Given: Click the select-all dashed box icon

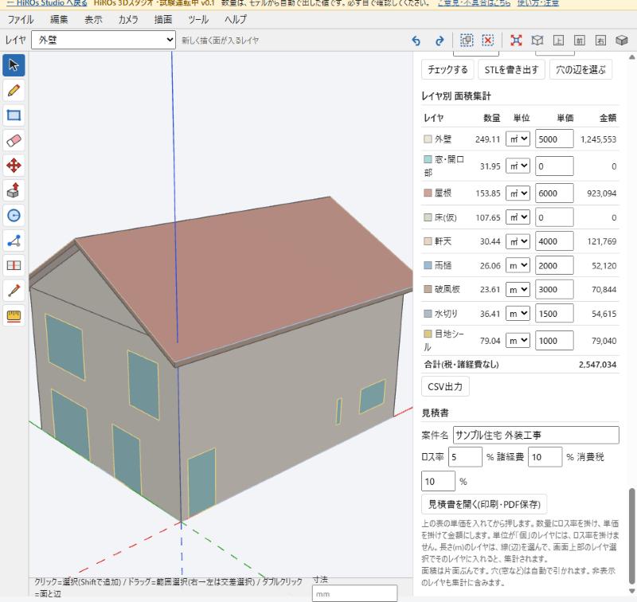Looking at the screenshot, I should (x=467, y=41).
